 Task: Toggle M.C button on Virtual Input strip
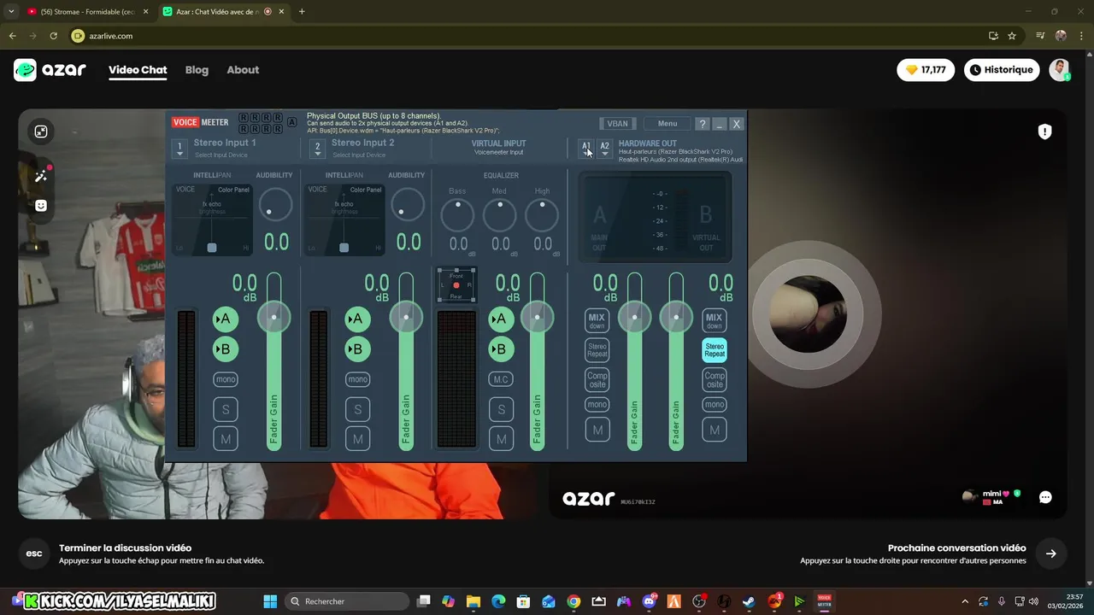pyautogui.click(x=501, y=379)
